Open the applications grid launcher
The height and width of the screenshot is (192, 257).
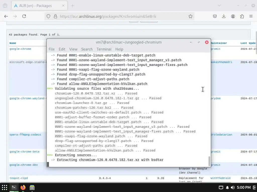(5, 187)
